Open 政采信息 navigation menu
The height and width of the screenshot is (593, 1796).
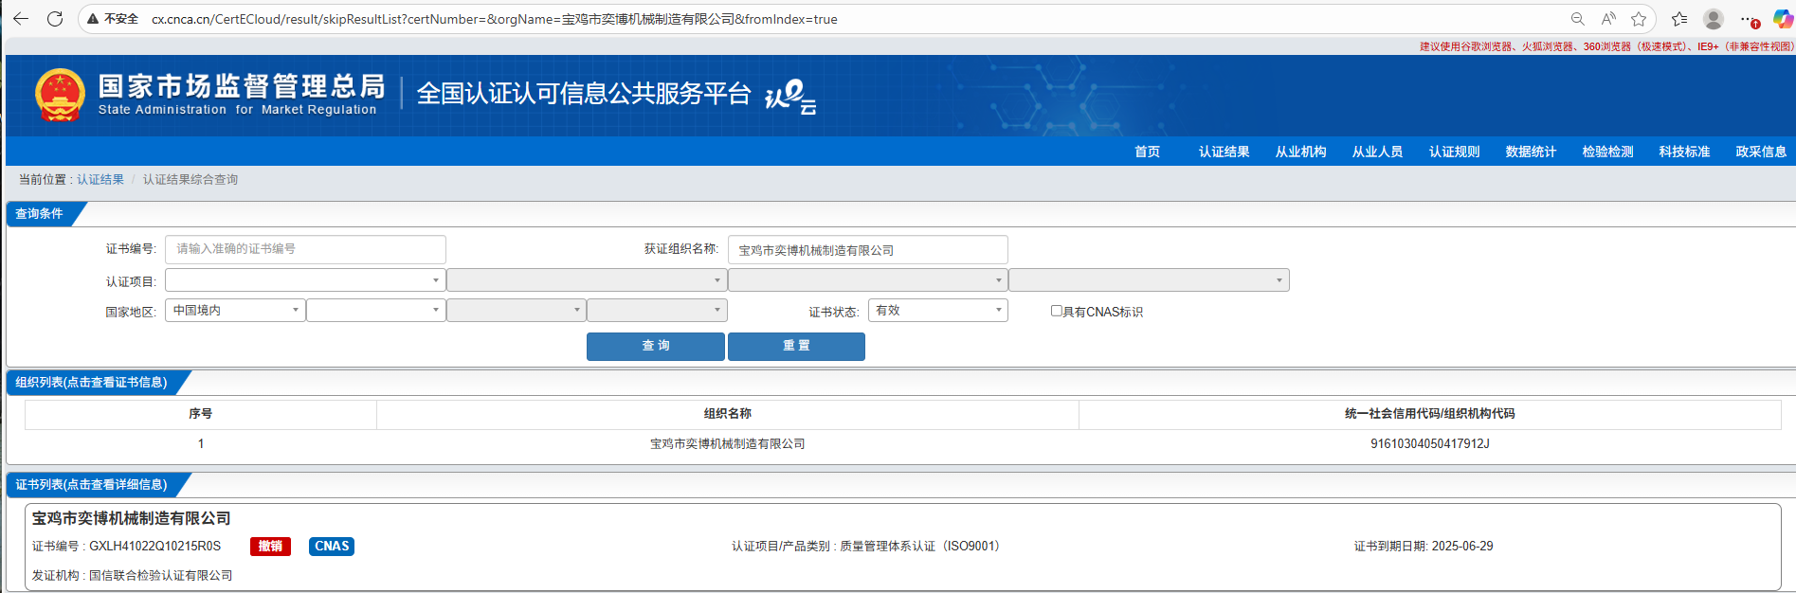tap(1761, 152)
